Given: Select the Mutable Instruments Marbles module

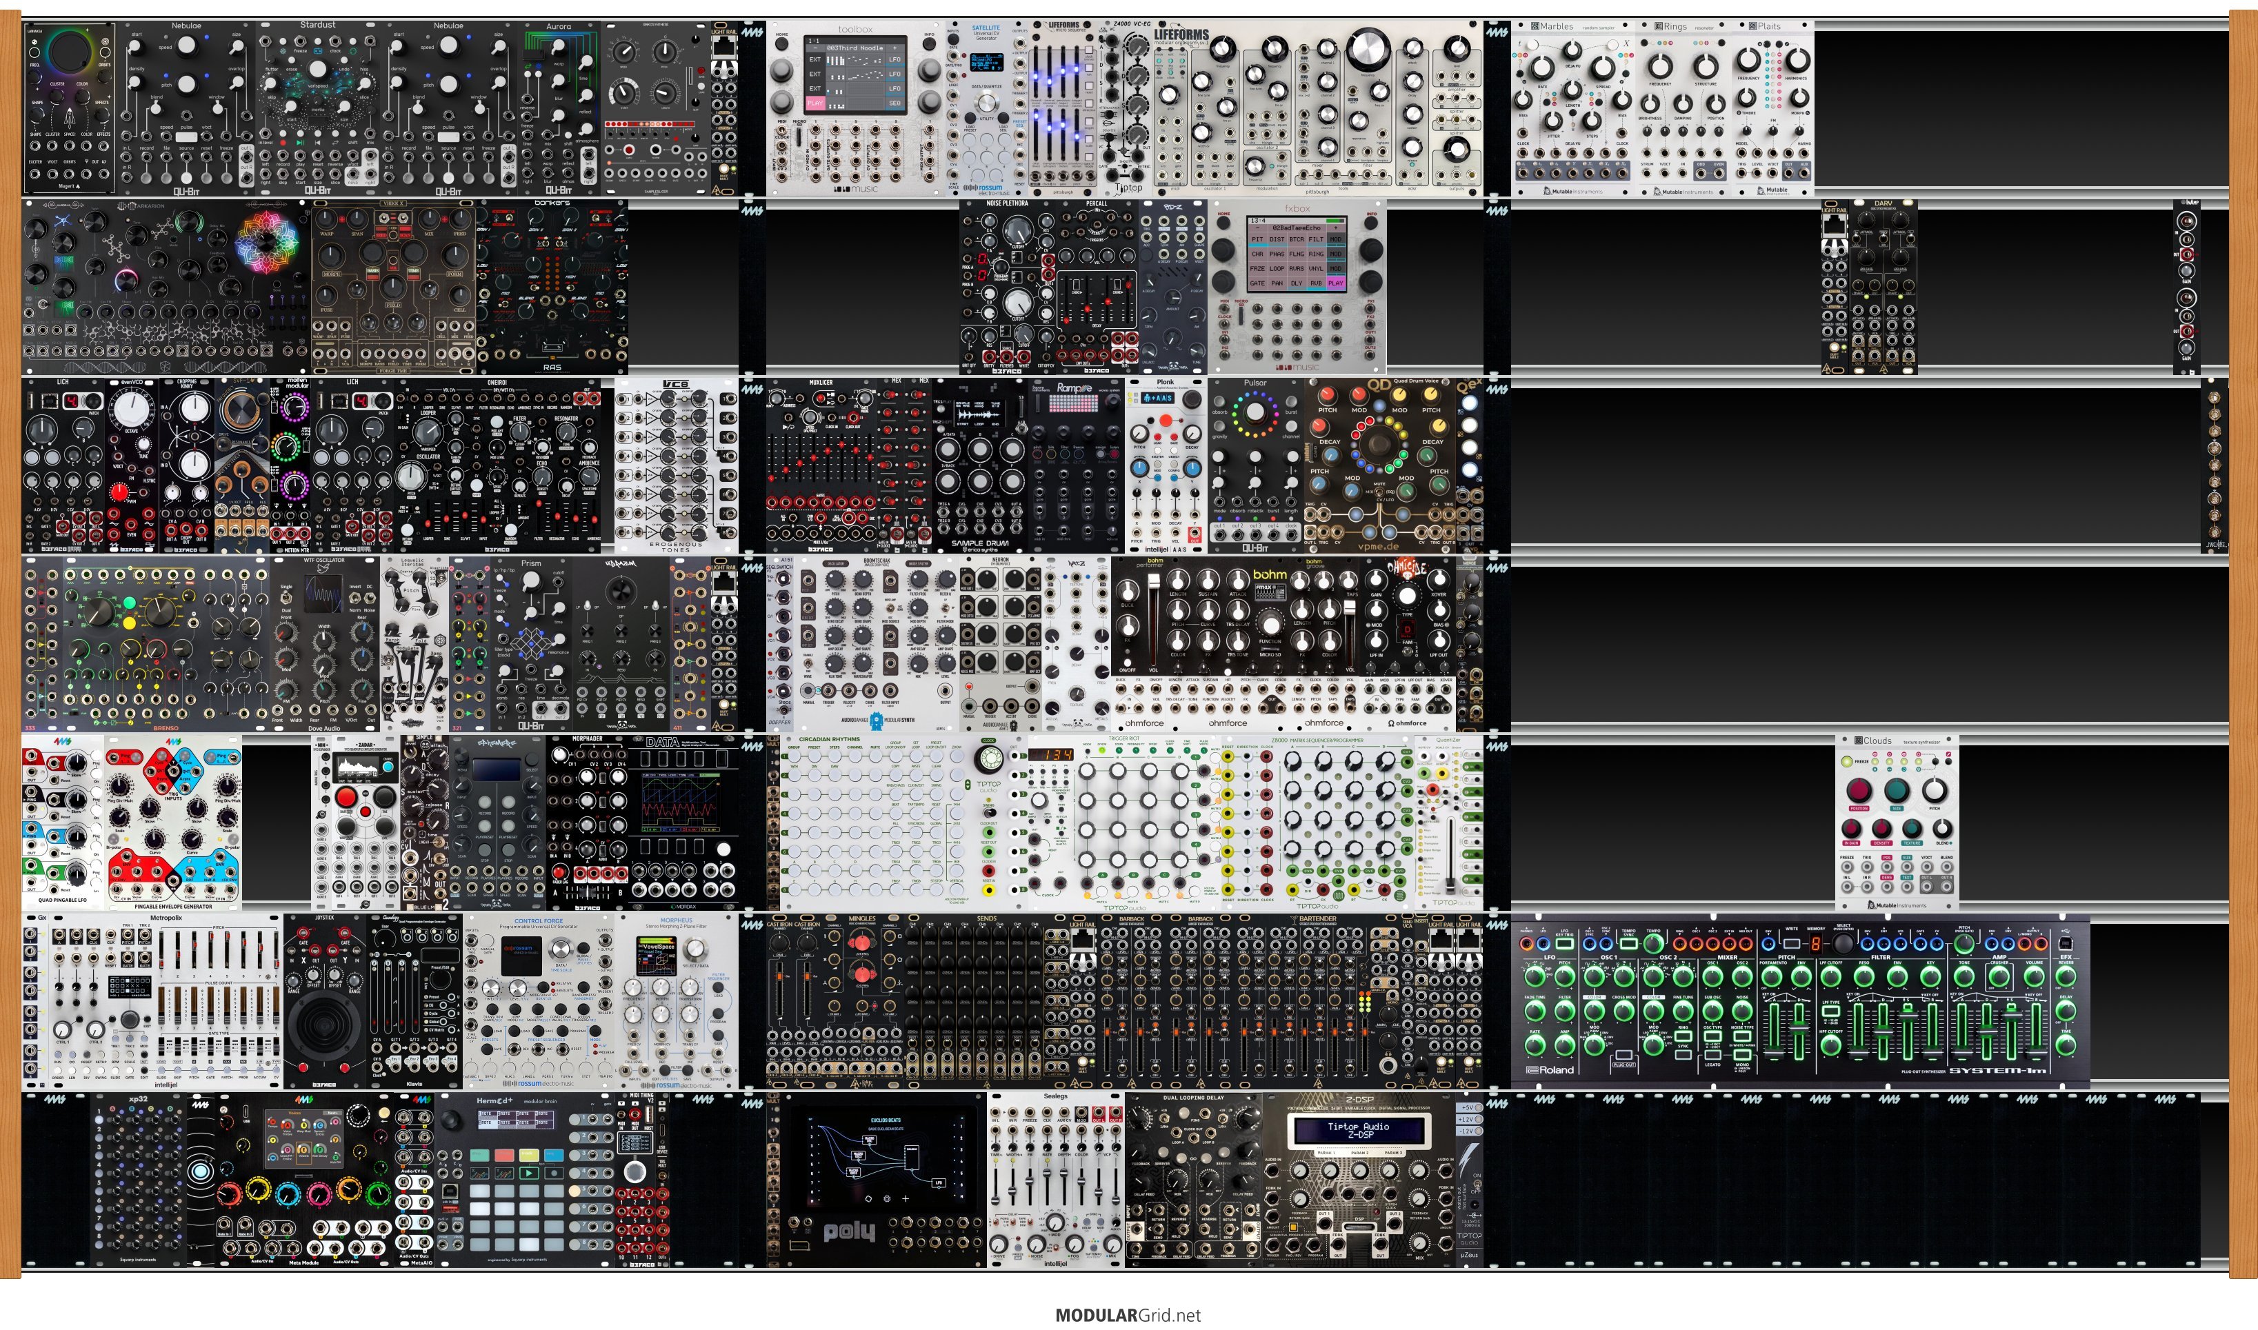Looking at the screenshot, I should pyautogui.click(x=1573, y=108).
